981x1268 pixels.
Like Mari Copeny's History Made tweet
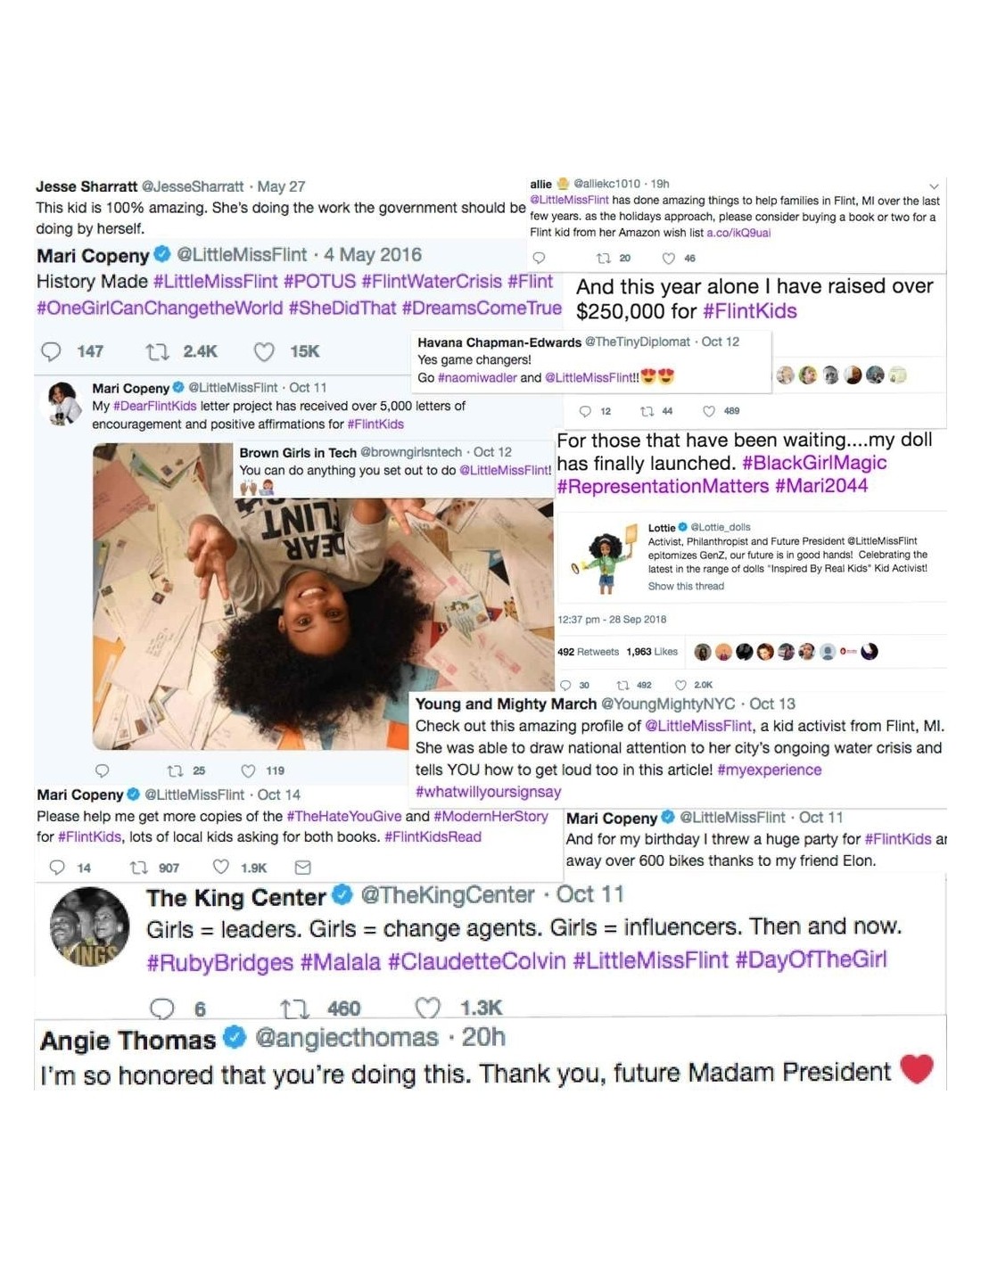click(x=264, y=352)
